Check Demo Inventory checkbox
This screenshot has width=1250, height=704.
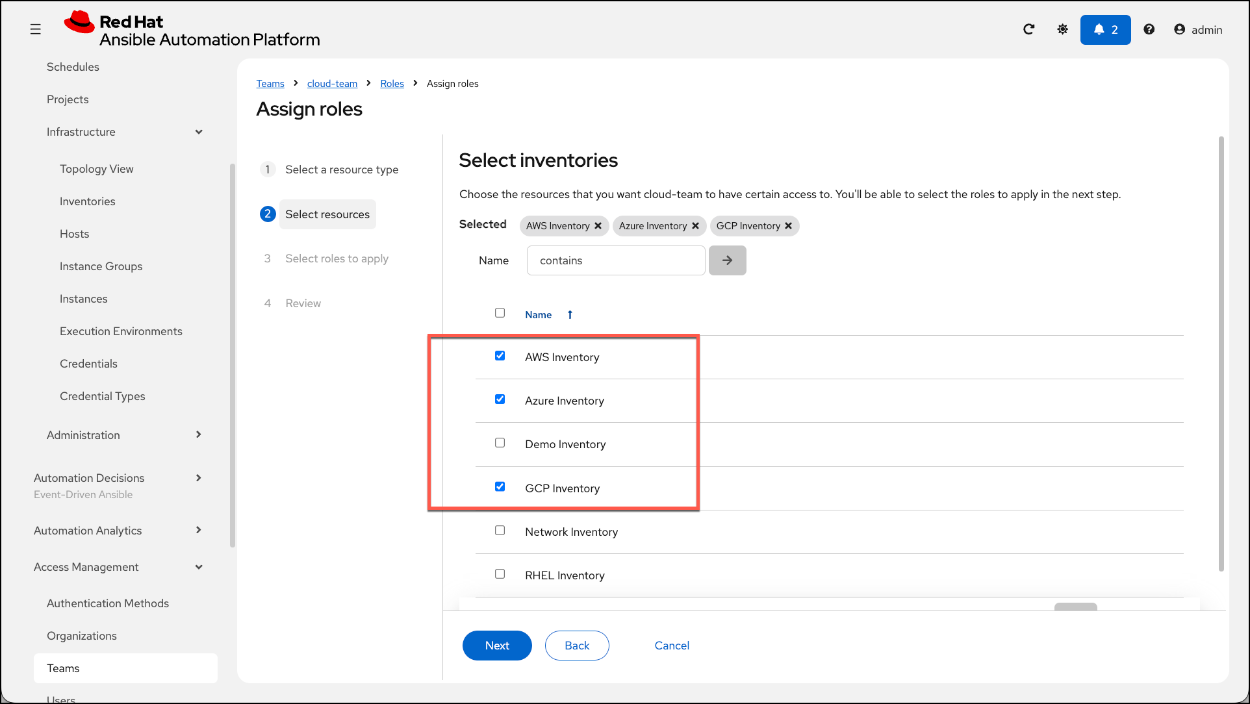tap(500, 443)
